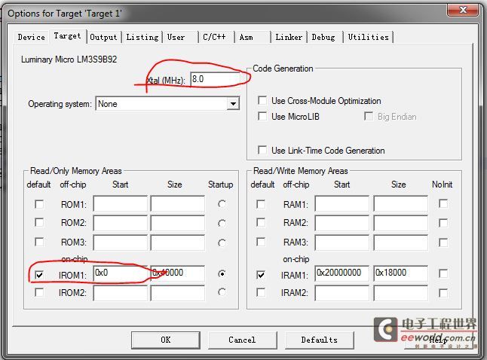Click the ROM2 Start field
The height and width of the screenshot is (360, 487).
120,223
